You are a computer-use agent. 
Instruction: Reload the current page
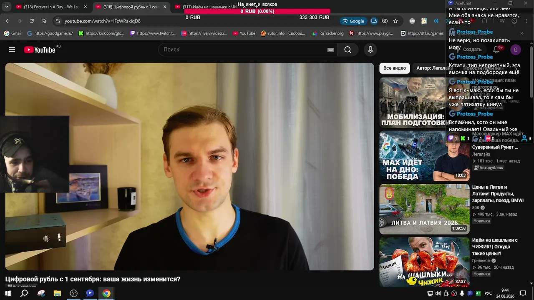(x=32, y=21)
